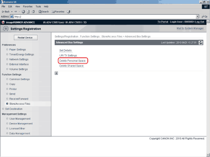The height and width of the screenshot is (157, 210).
Task: Click the refresh icon in Advanced Box Settings header
Action: (201, 43)
